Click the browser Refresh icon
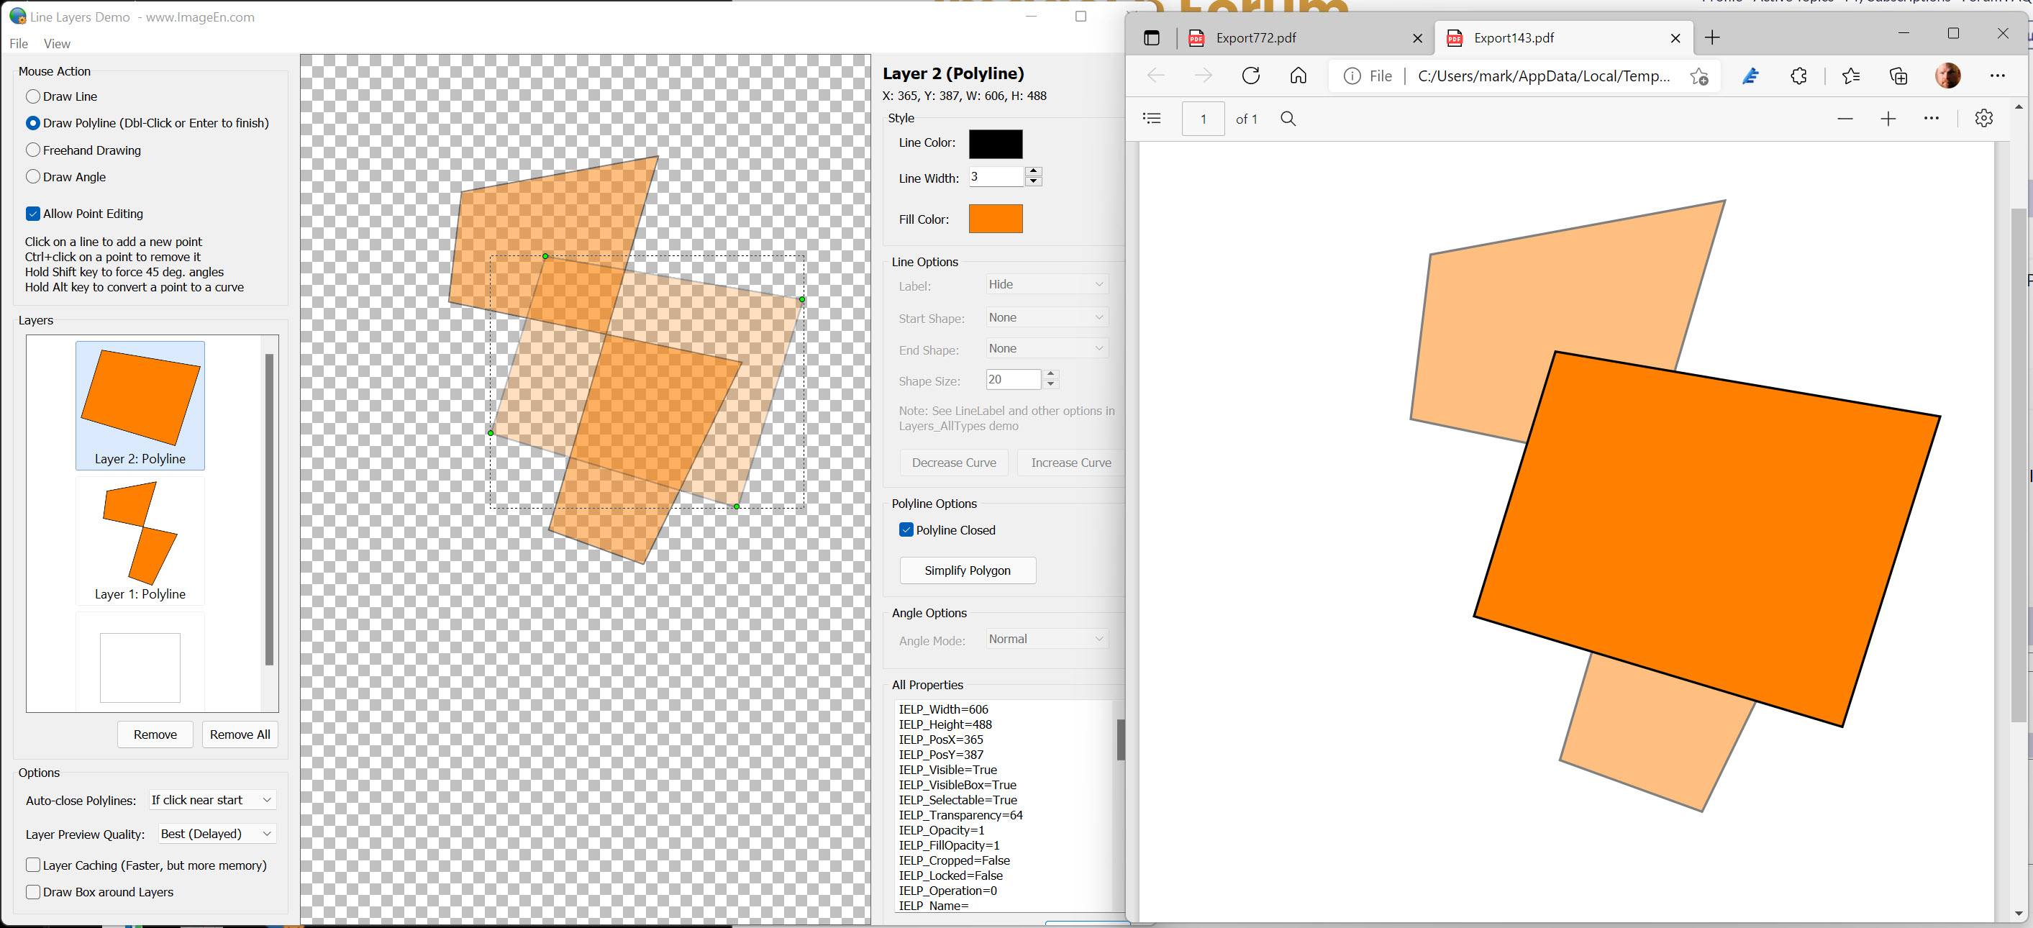 click(x=1251, y=76)
